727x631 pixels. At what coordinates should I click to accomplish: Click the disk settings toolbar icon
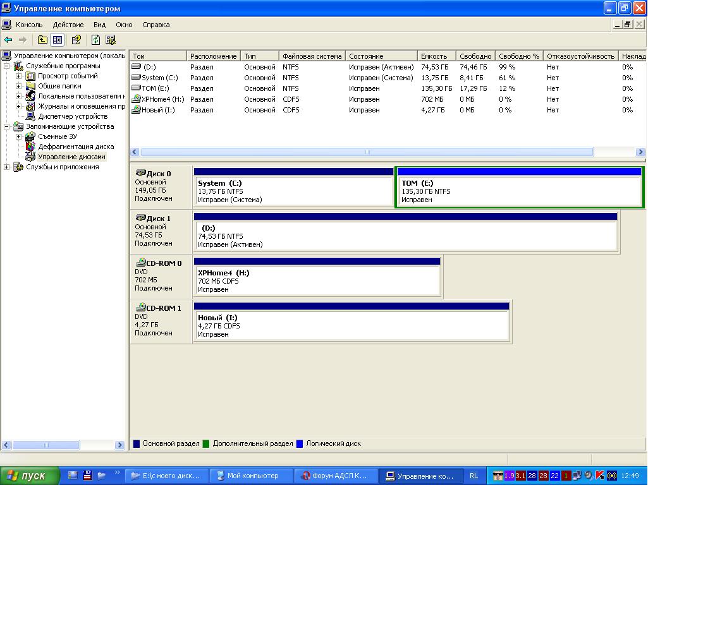[x=111, y=40]
